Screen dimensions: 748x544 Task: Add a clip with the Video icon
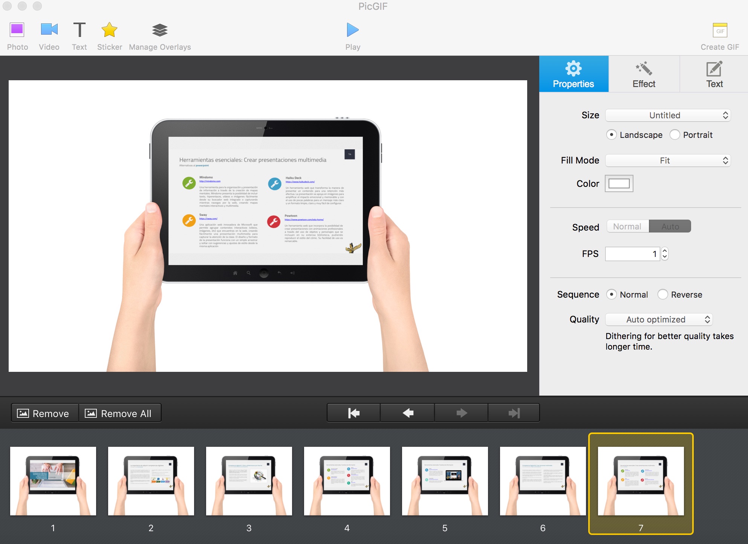pyautogui.click(x=49, y=30)
